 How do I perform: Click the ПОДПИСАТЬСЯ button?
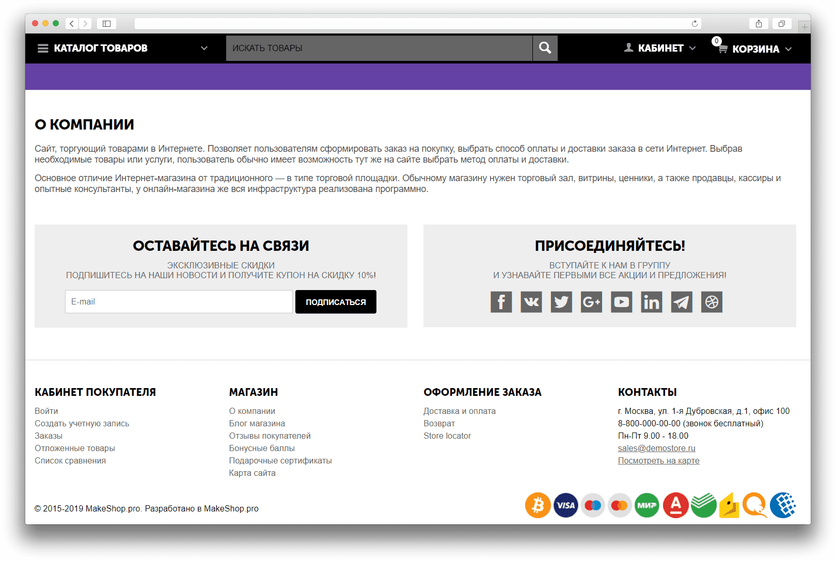336,302
